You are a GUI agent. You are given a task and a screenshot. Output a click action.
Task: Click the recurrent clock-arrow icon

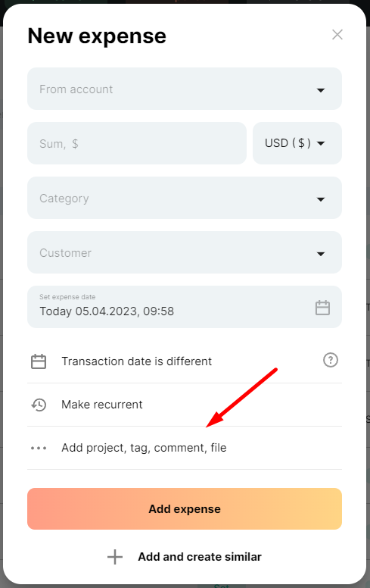[x=39, y=405]
